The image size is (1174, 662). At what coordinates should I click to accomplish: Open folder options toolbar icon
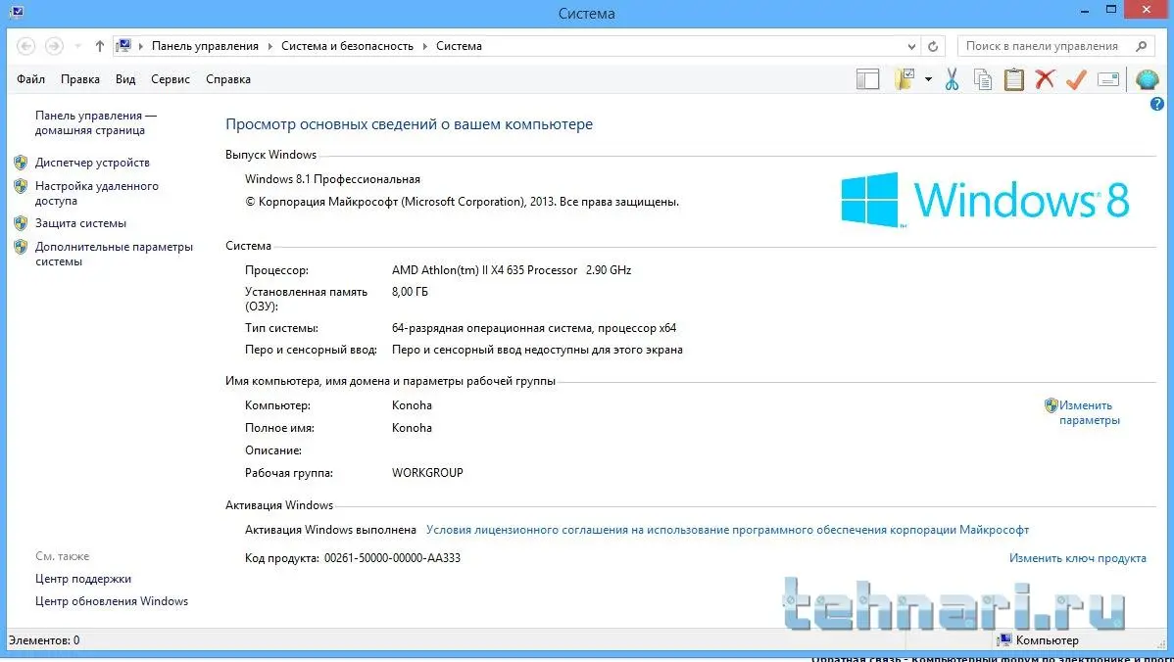(905, 79)
